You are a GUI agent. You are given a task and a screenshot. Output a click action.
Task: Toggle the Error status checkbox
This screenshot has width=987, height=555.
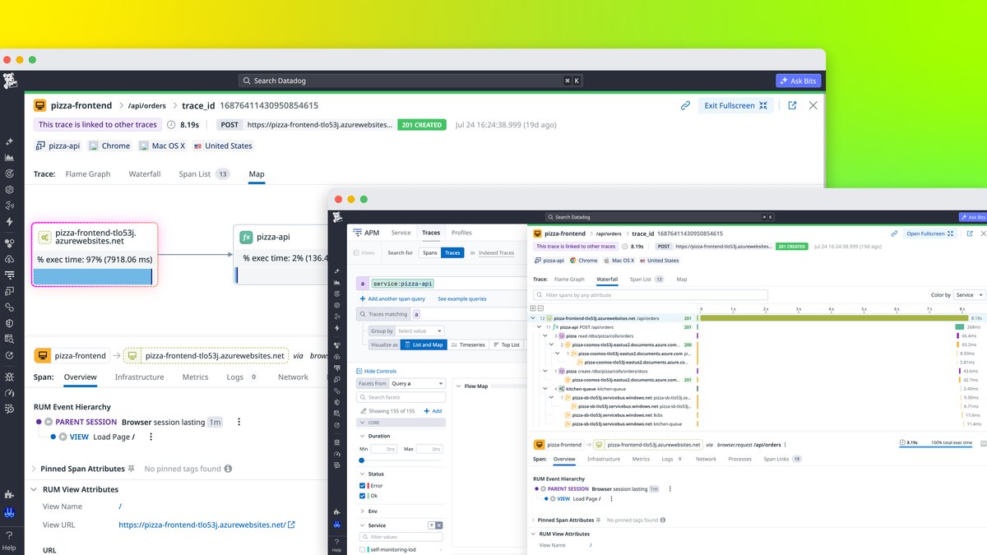click(363, 486)
